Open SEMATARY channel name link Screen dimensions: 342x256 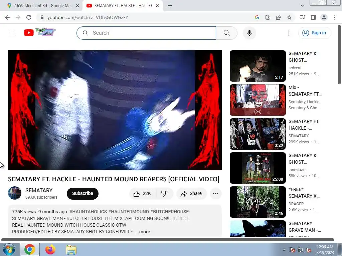click(39, 190)
